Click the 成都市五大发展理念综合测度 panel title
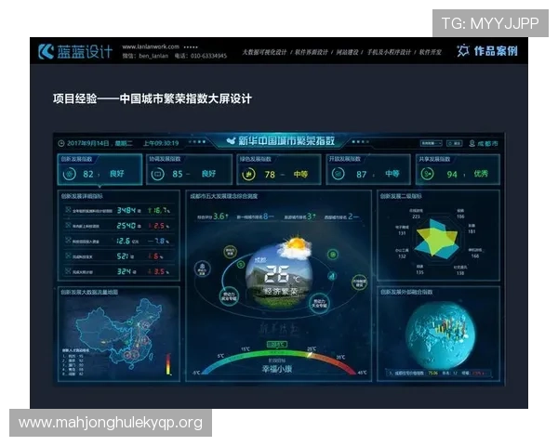The width and height of the screenshot is (558, 446). click(224, 196)
